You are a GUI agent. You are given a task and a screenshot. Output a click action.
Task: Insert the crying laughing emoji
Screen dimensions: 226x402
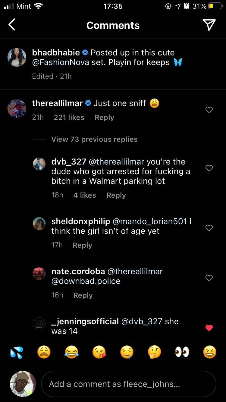click(71, 352)
